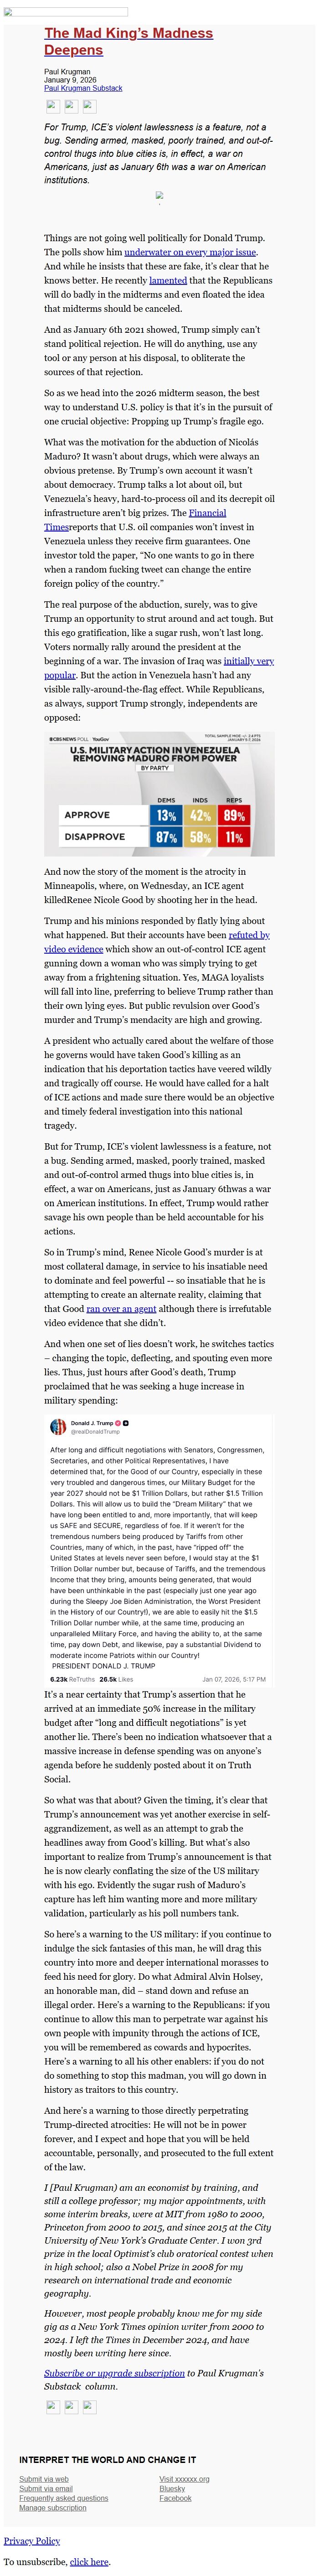The image size is (319, 2576).
Task: Open the Paul Krugman Substack link
Action: coord(83,88)
